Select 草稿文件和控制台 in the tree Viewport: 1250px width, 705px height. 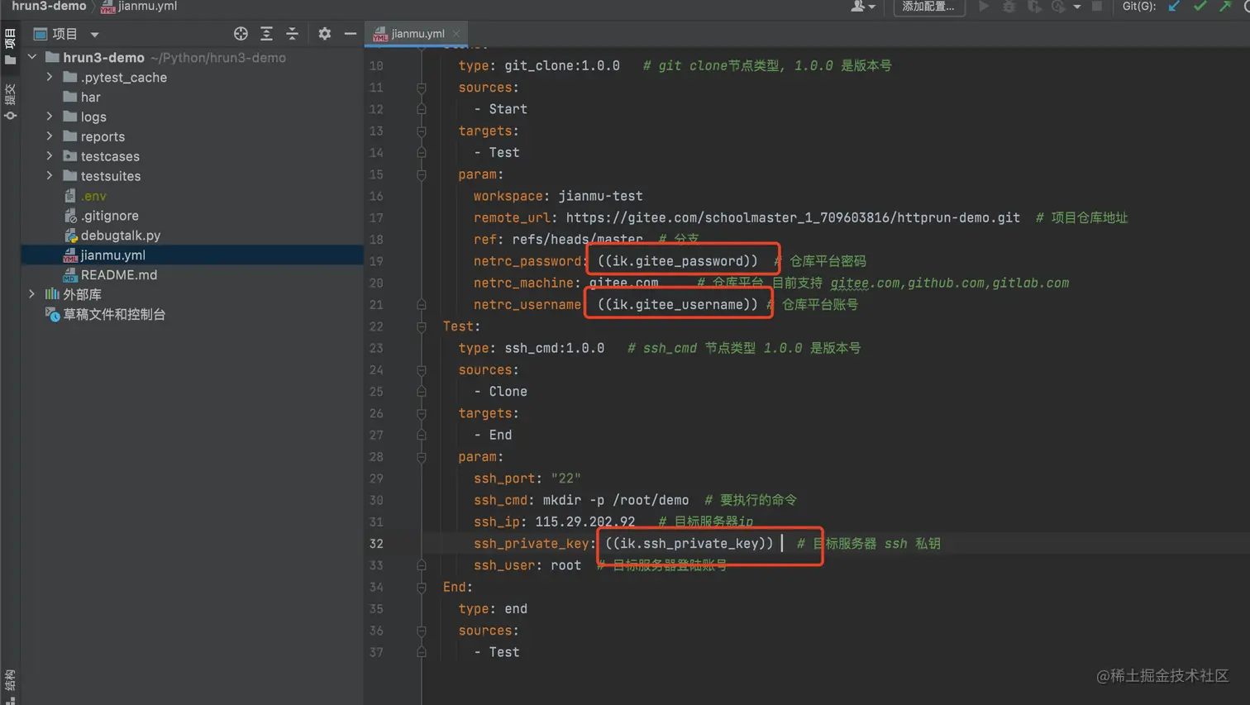point(193,314)
